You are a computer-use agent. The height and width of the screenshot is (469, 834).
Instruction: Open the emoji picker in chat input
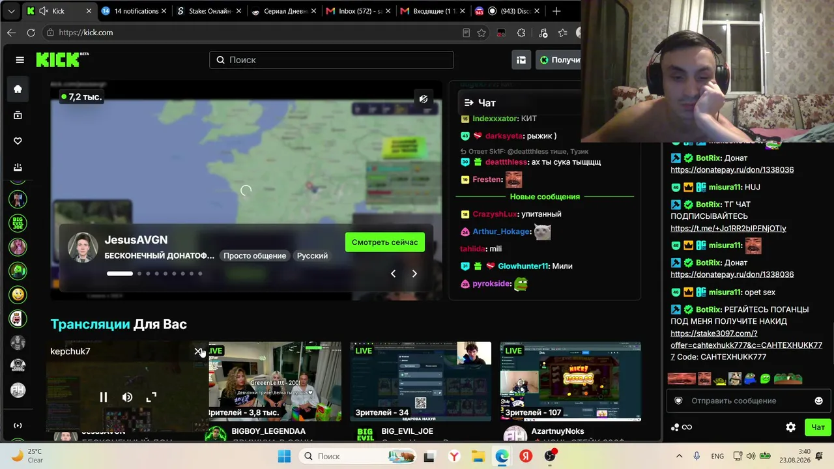tap(819, 401)
